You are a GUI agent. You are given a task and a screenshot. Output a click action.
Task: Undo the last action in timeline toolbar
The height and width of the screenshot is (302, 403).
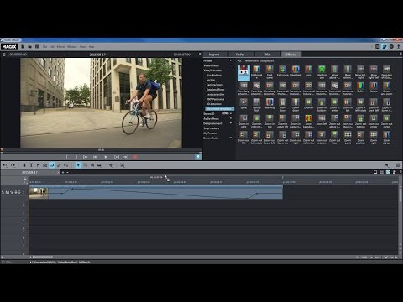[5, 165]
